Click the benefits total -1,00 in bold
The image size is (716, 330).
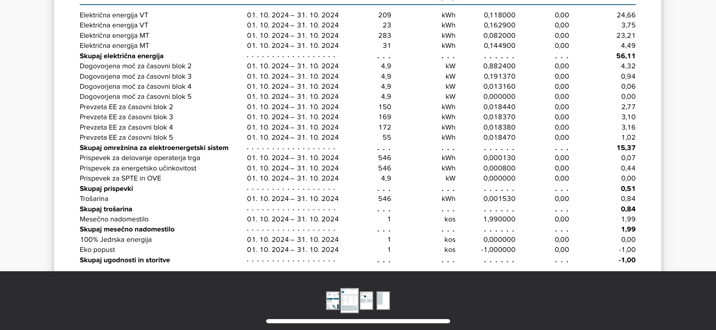tap(627, 260)
